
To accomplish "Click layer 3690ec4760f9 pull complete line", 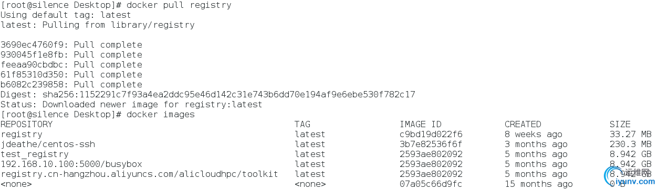I will coord(71,45).
